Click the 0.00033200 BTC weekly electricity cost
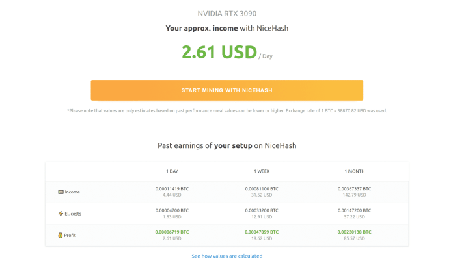Viewport: 453px width, 274px height. (262, 210)
